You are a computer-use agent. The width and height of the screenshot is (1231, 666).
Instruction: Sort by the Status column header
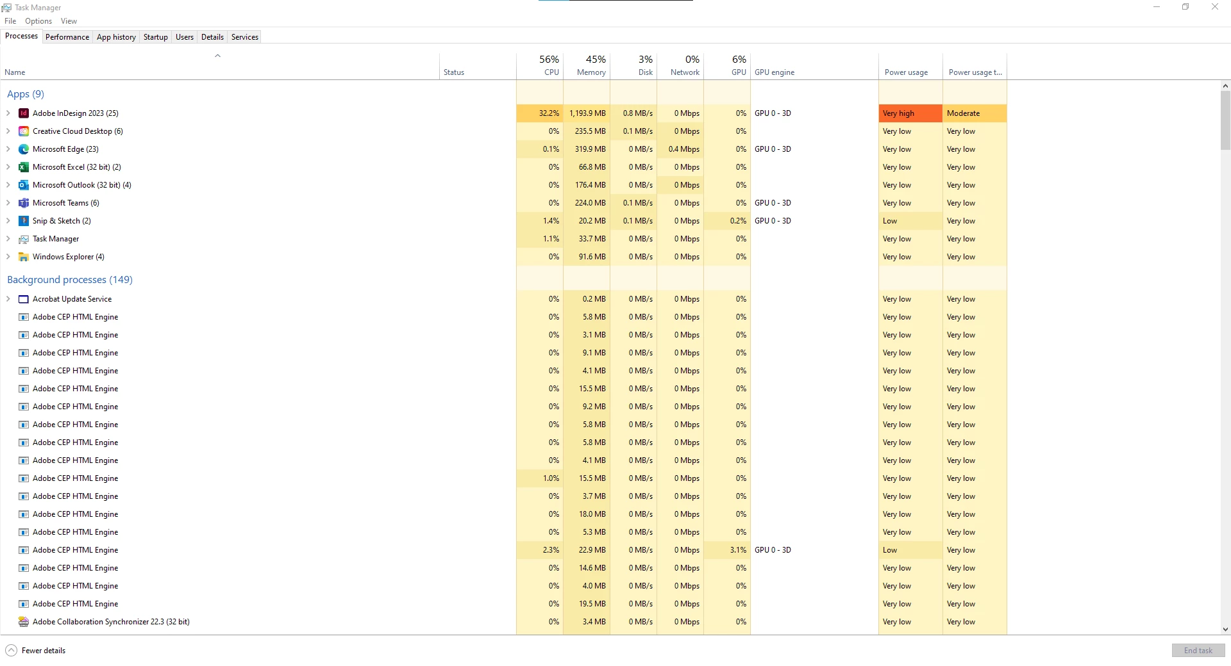click(478, 65)
